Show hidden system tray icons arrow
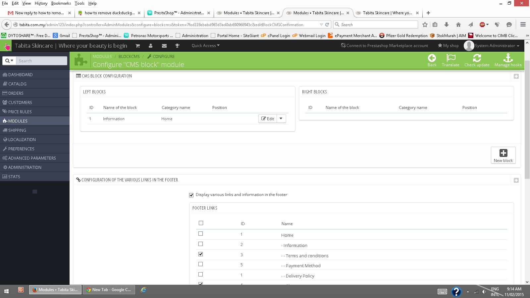530x298 pixels. [468, 292]
